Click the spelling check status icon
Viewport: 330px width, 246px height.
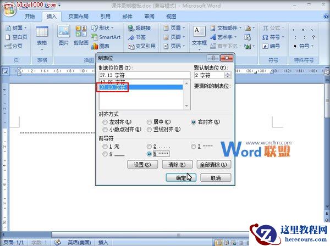[57, 242]
